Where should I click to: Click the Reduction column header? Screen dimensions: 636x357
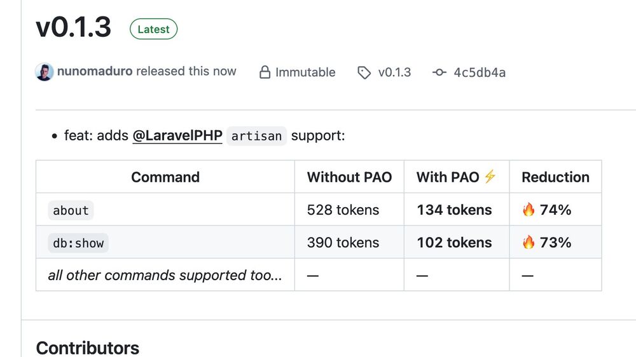[555, 177]
